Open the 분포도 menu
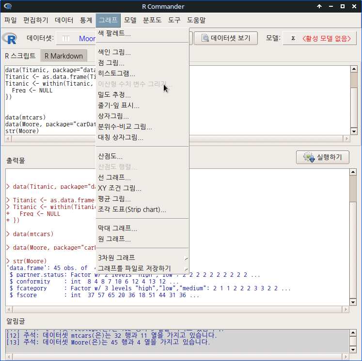Screen dimensions: 362x361 click(152, 20)
